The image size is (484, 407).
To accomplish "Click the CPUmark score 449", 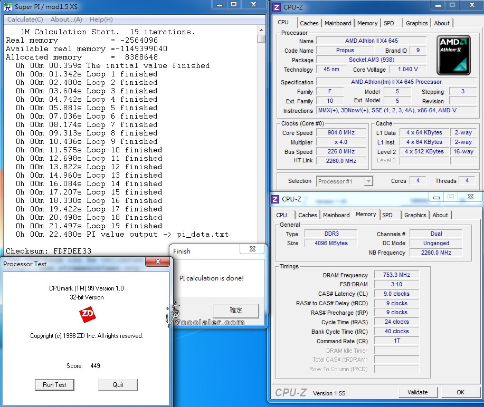I will (95, 366).
